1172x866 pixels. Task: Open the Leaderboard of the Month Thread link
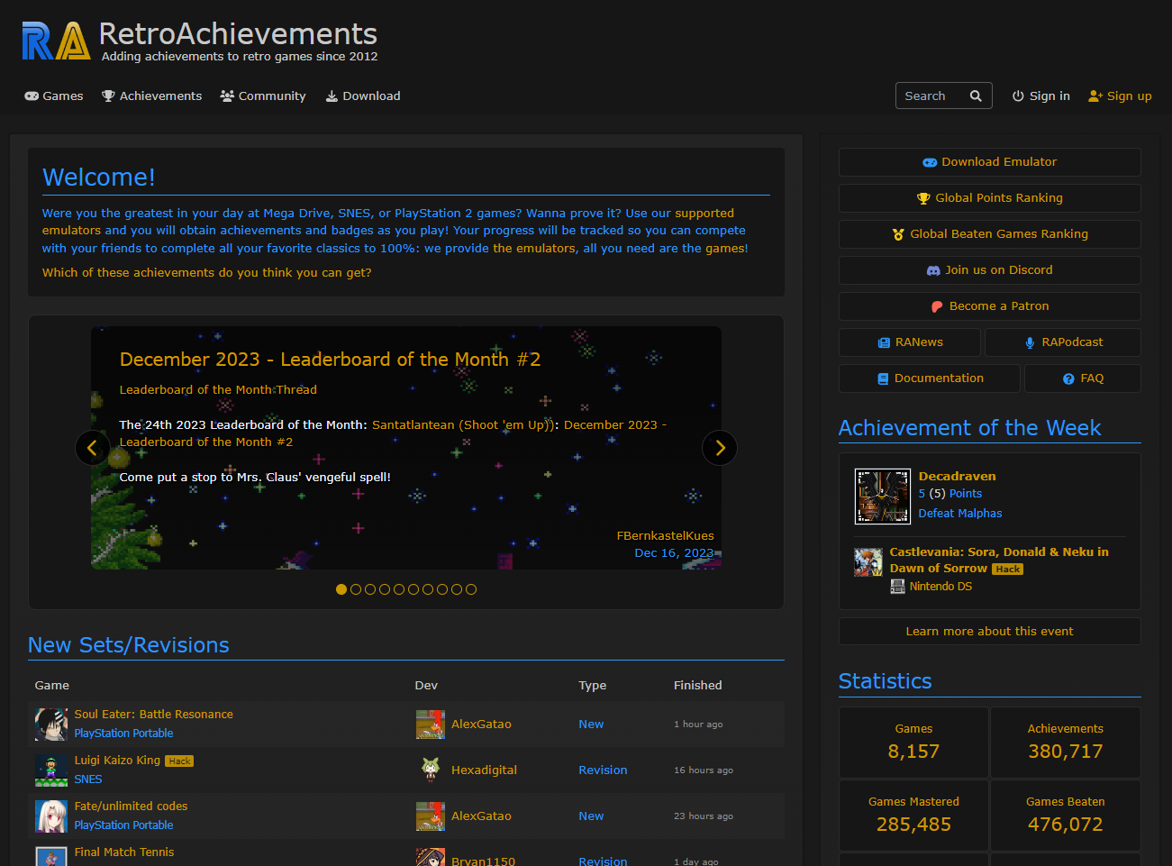pos(218,390)
